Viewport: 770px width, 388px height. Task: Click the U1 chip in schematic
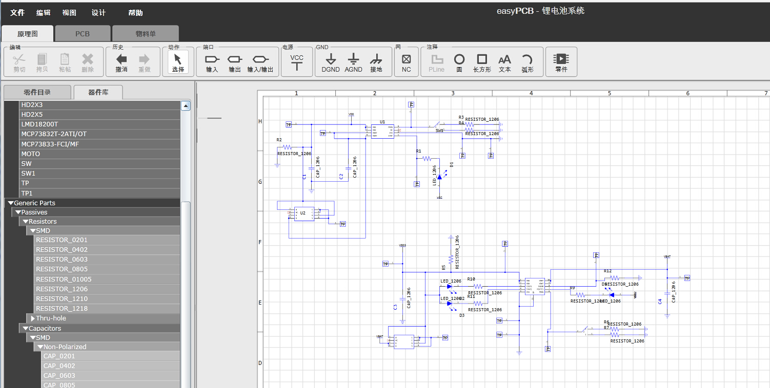pyautogui.click(x=382, y=132)
